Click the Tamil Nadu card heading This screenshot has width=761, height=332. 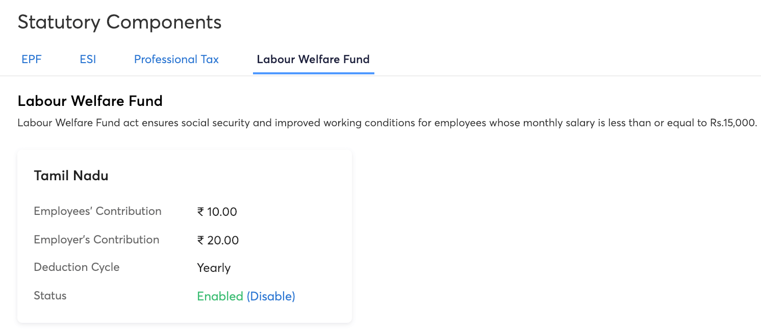coord(71,176)
